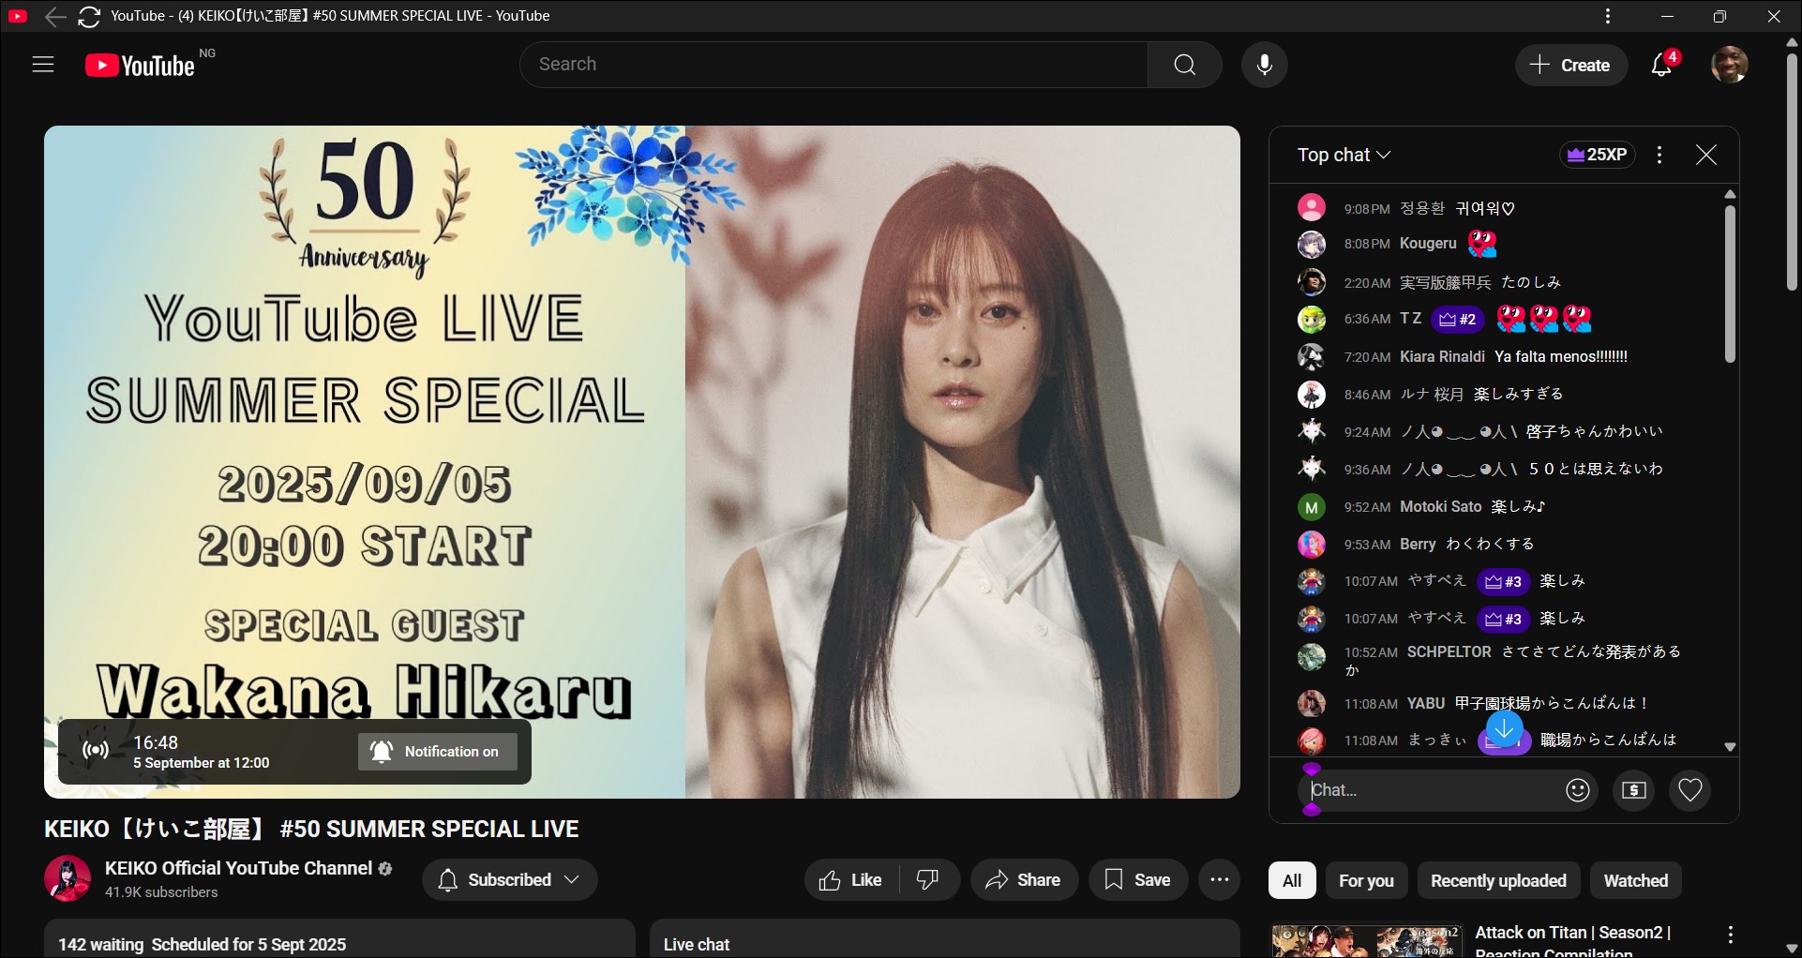Click the chat scroll up arrow
Image resolution: width=1802 pixels, height=958 pixels.
(x=1731, y=194)
